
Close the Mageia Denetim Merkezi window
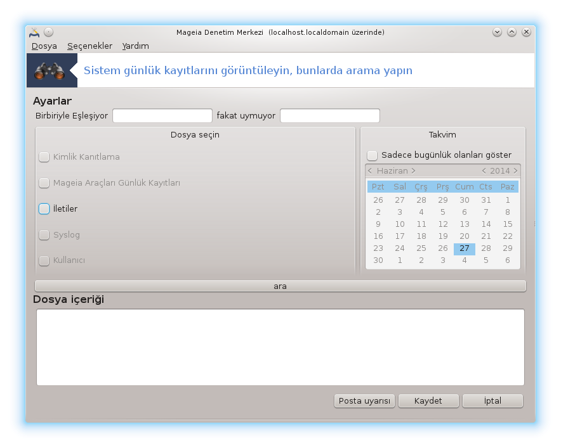tap(526, 32)
